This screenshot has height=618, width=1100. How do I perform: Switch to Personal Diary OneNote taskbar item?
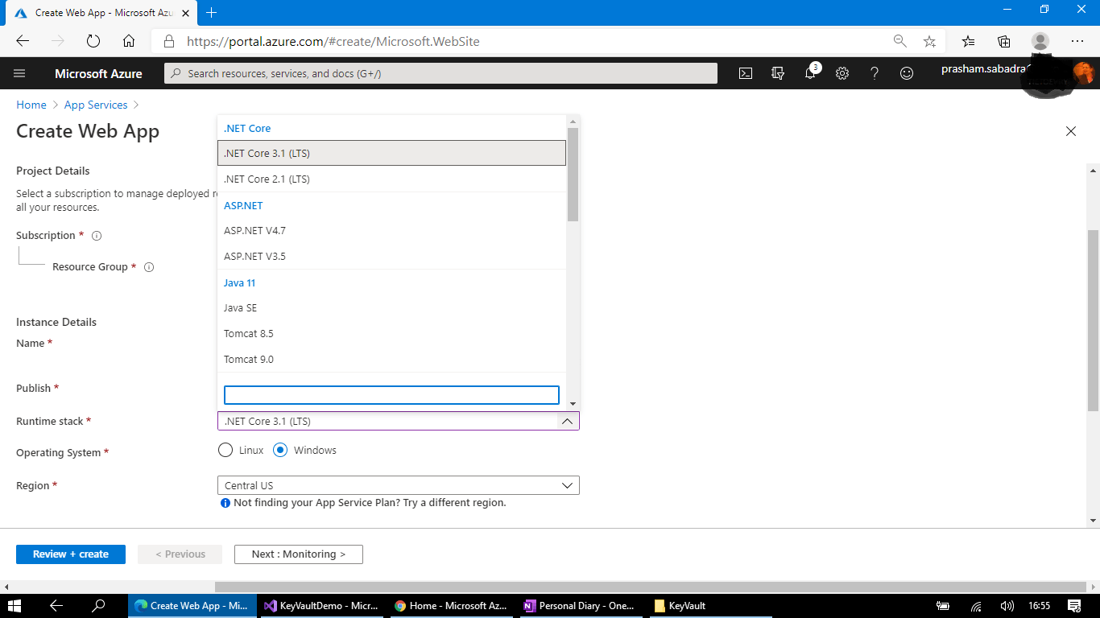click(581, 606)
